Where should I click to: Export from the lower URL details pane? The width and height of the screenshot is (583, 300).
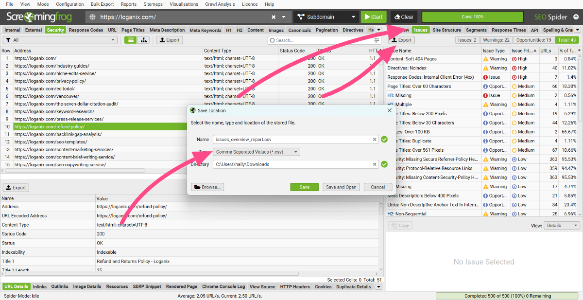[x=16, y=188]
